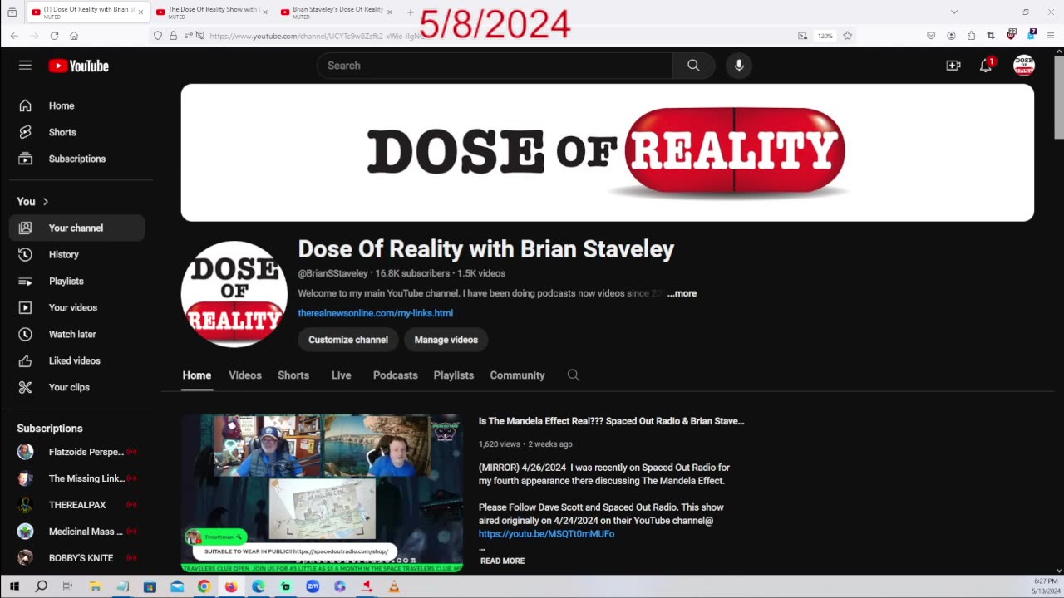The width and height of the screenshot is (1064, 598).
Task: Switch to Brian Staveley's Dose Of Reality browser tab
Action: click(x=337, y=12)
